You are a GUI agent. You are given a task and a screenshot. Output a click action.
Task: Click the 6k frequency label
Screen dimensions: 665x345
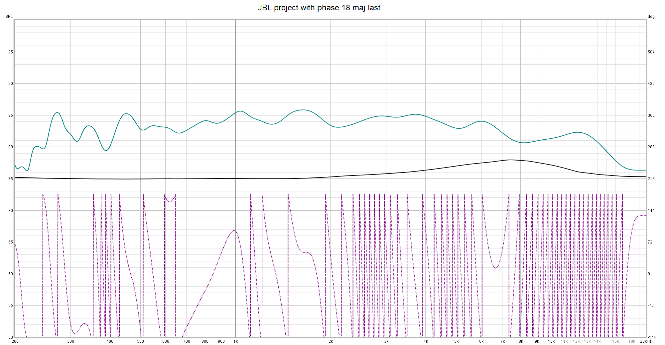click(x=481, y=341)
